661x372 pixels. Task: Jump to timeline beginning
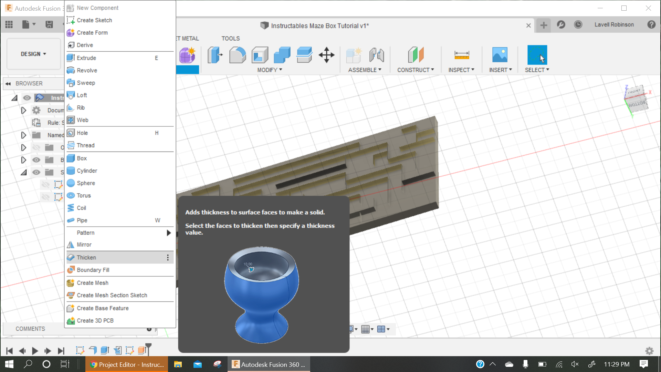click(9, 351)
